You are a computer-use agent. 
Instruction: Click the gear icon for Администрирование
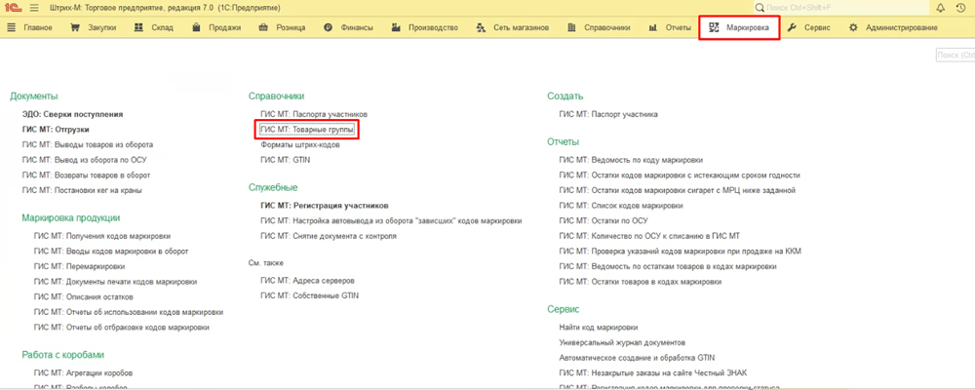[853, 27]
